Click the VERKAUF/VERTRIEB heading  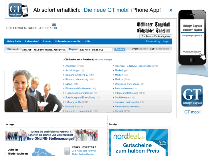84,147
